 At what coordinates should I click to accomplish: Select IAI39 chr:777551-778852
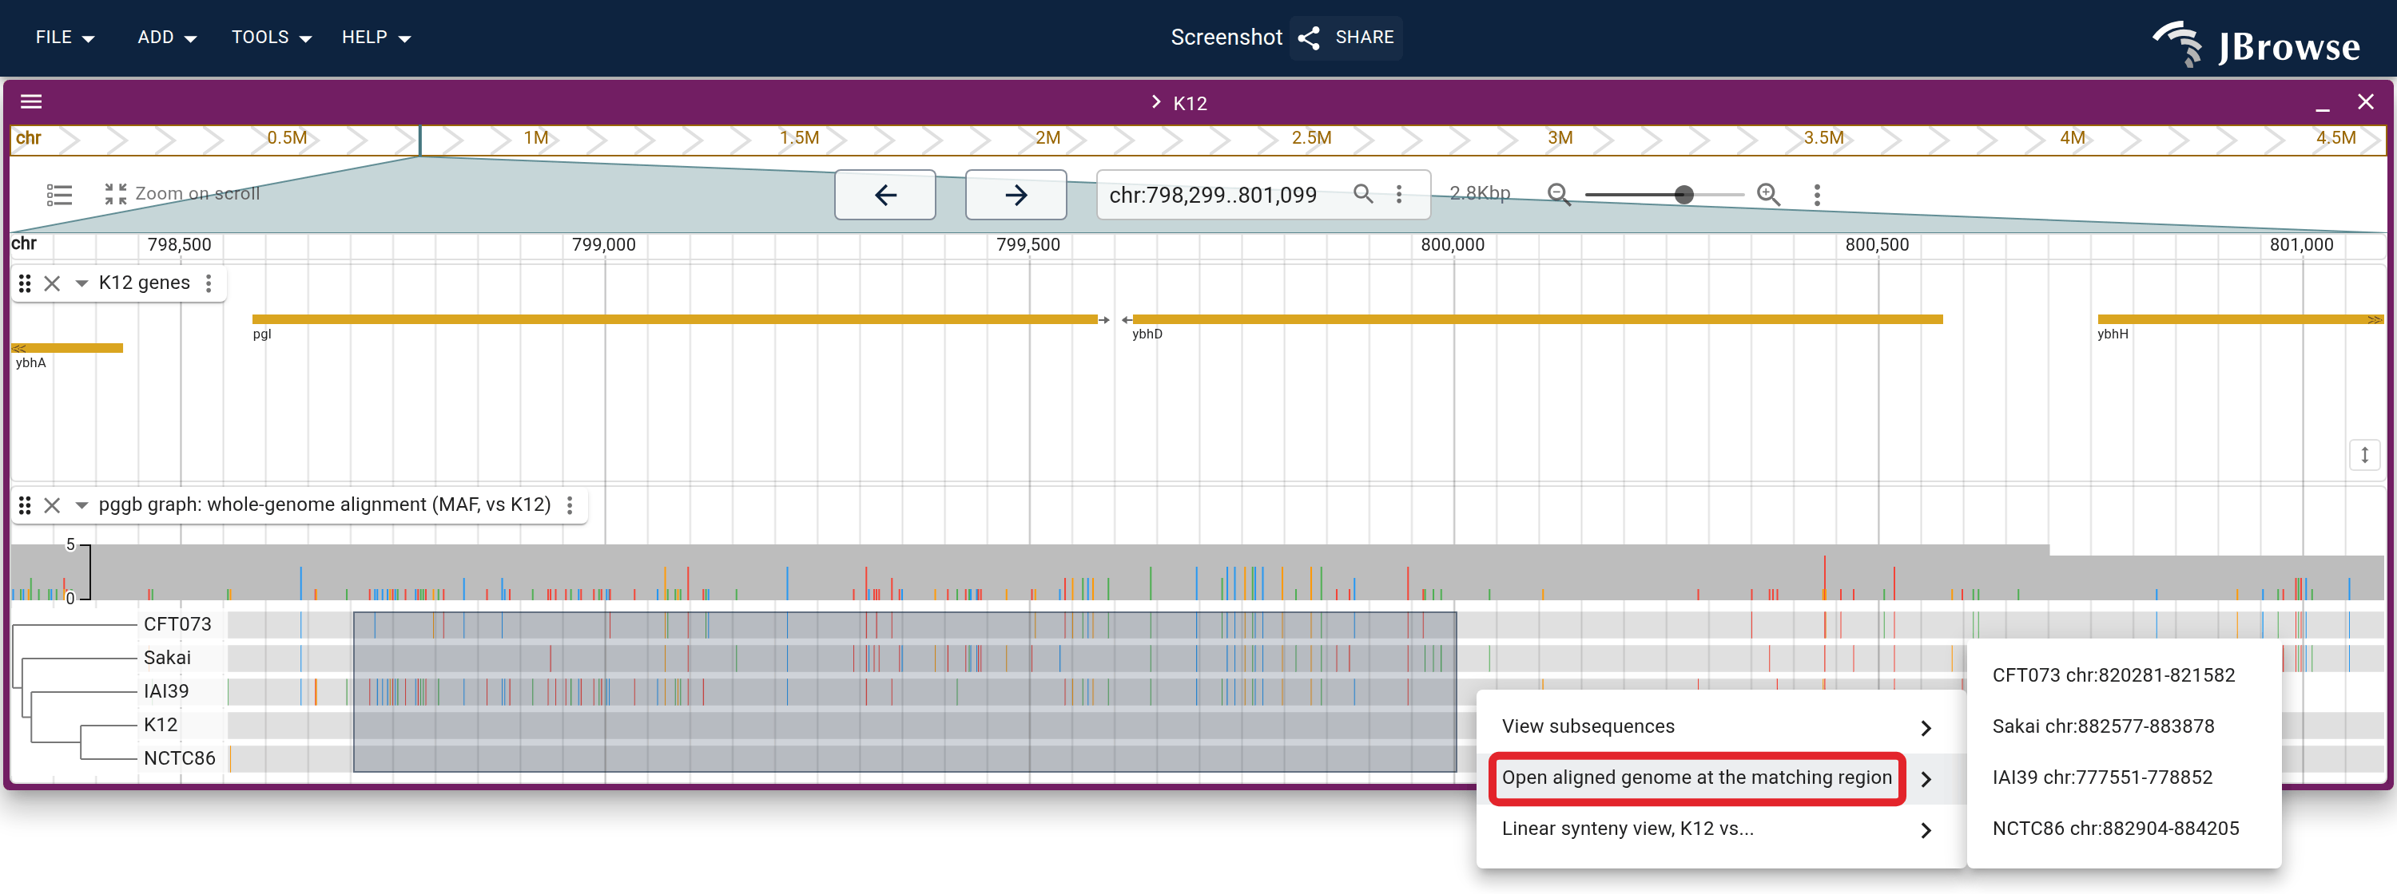coord(2124,777)
